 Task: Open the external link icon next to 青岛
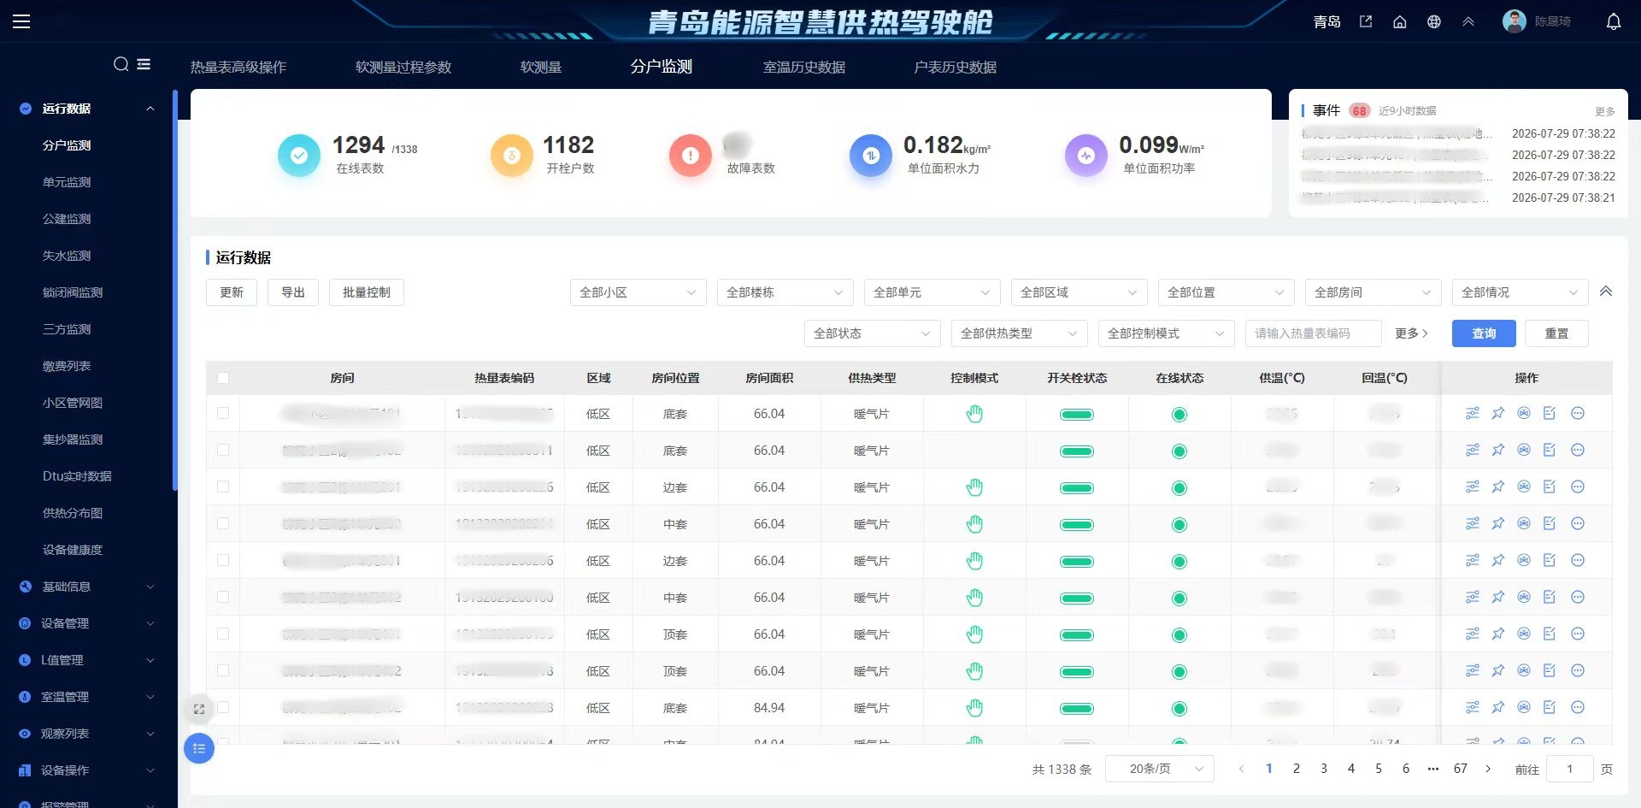[1366, 21]
